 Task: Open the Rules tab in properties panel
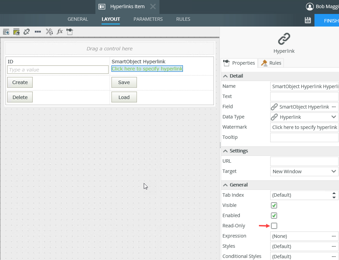[x=271, y=63]
